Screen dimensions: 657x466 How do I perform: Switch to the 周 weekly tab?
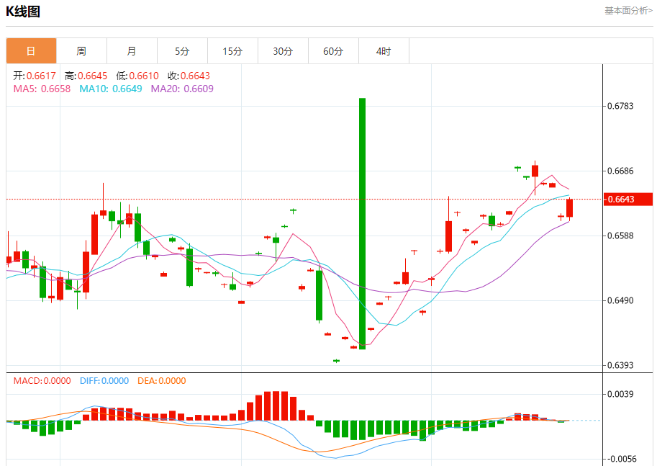click(82, 51)
